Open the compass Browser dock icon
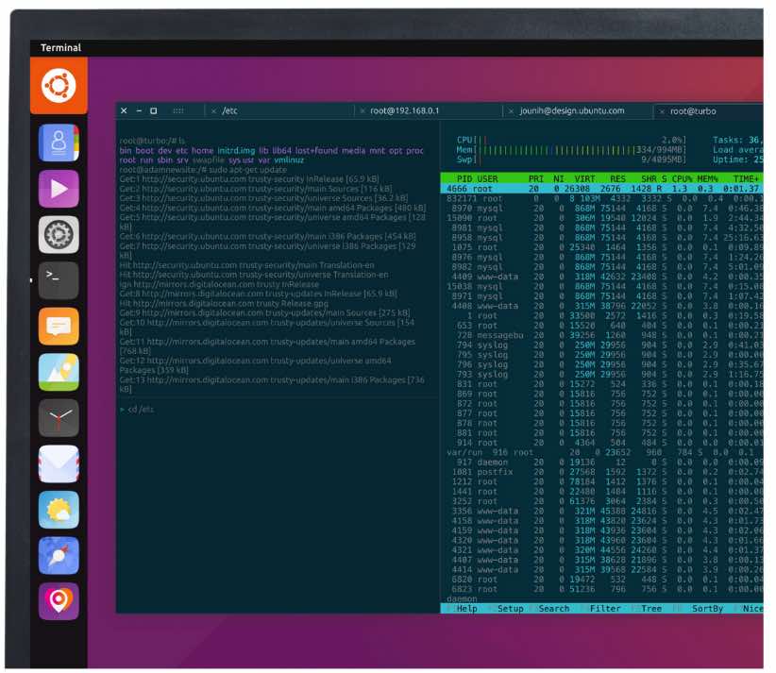This screenshot has height=673, width=776. coord(59,556)
